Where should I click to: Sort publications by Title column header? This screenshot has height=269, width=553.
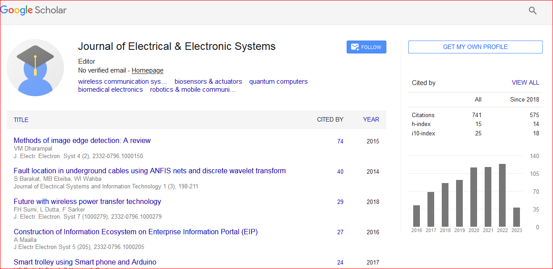(21, 120)
